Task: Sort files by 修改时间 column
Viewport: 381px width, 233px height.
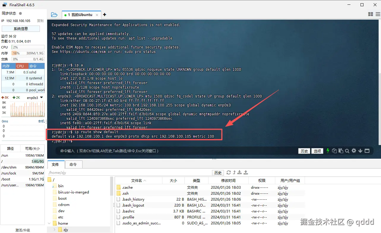Action: point(228,180)
